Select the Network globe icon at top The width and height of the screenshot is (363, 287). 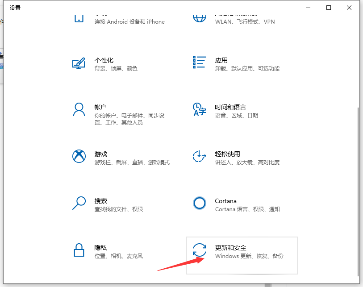coord(199,18)
